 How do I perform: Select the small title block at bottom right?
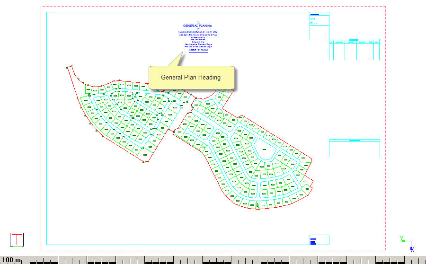319,239
